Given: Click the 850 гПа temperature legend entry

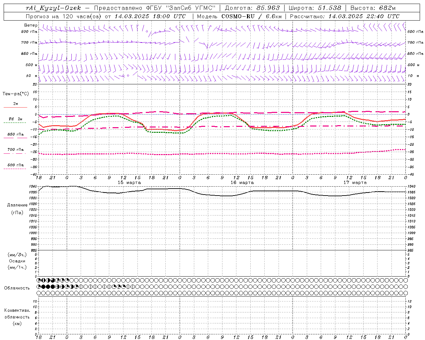Looking at the screenshot, I should click(16, 134).
